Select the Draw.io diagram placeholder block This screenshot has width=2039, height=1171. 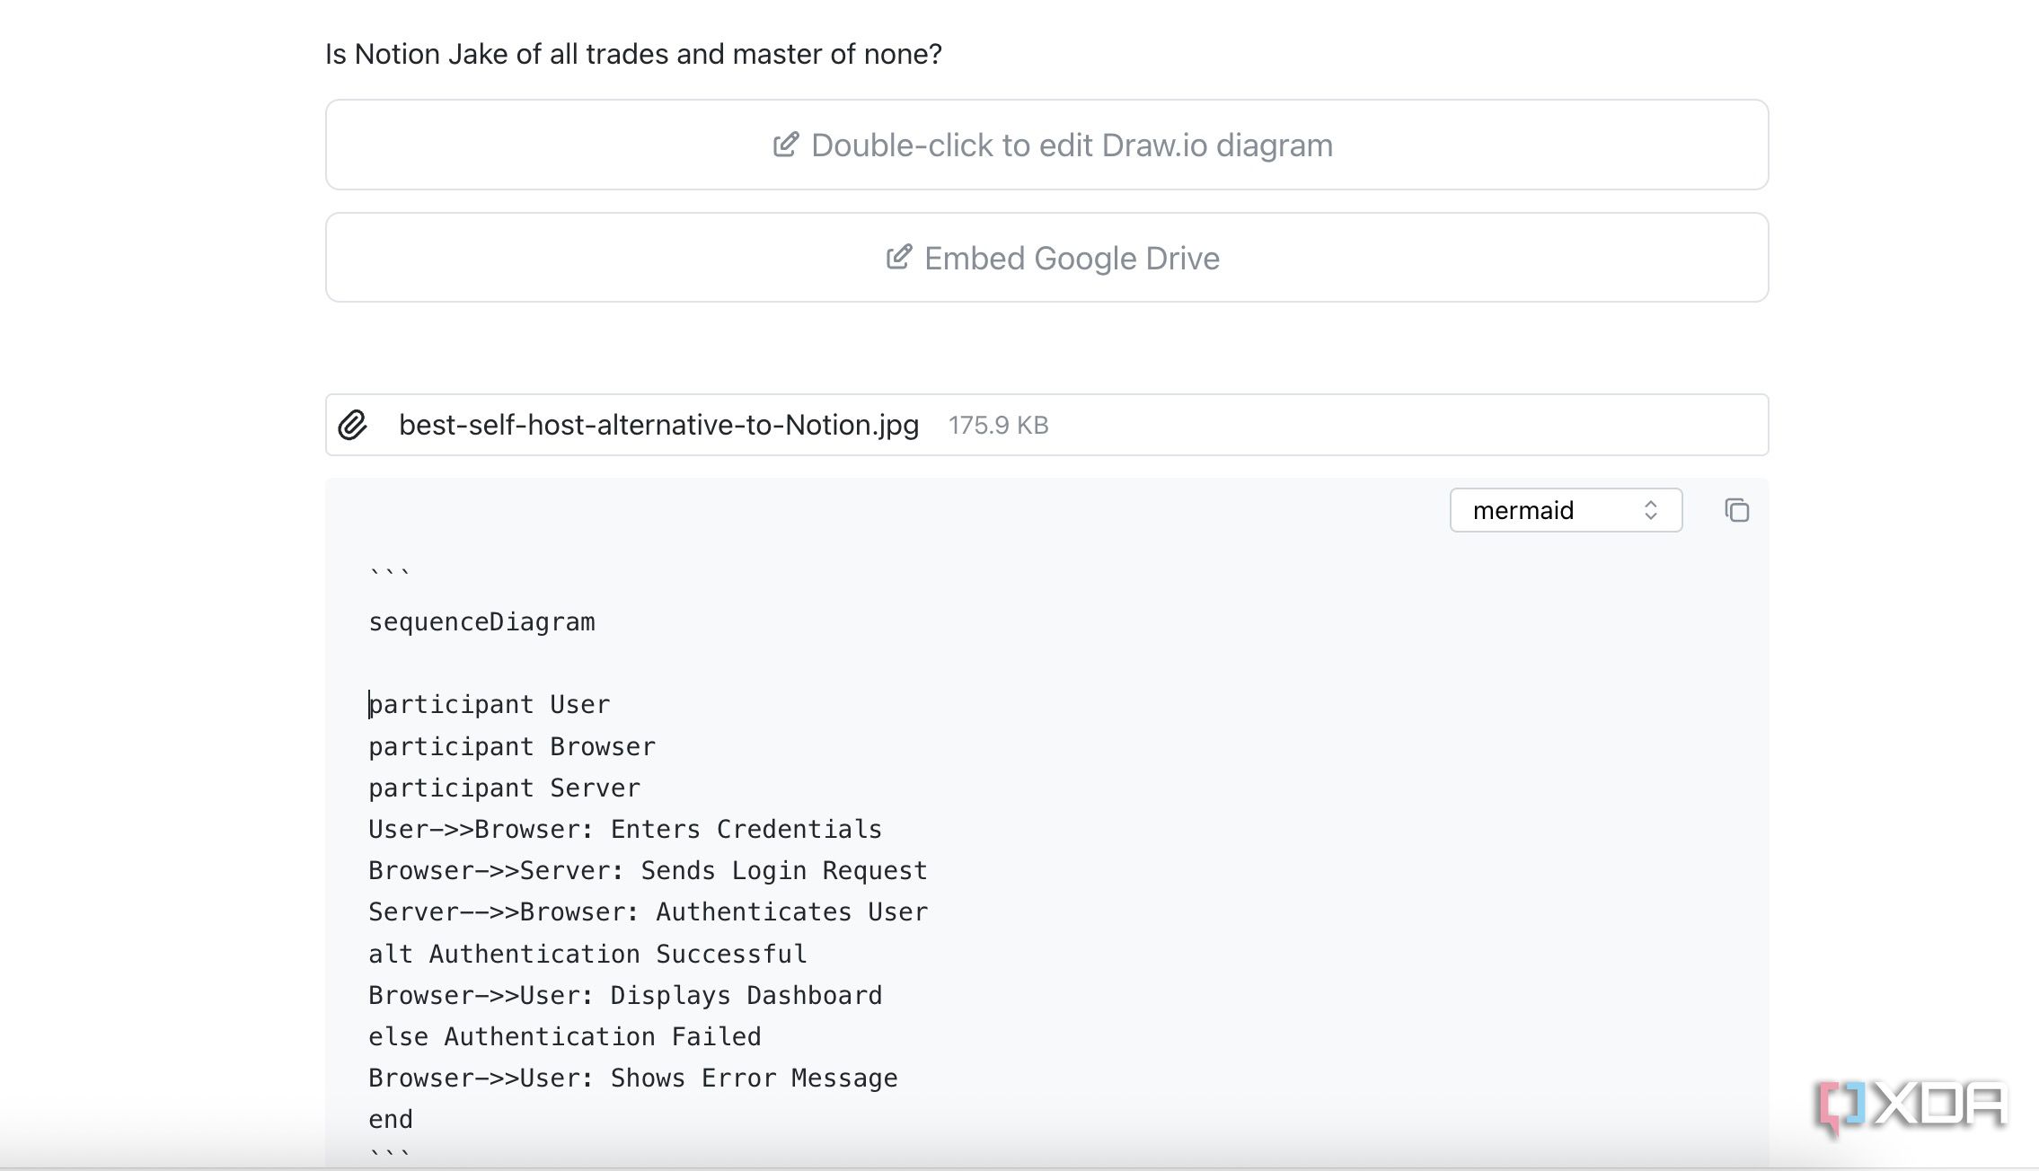click(x=1046, y=145)
